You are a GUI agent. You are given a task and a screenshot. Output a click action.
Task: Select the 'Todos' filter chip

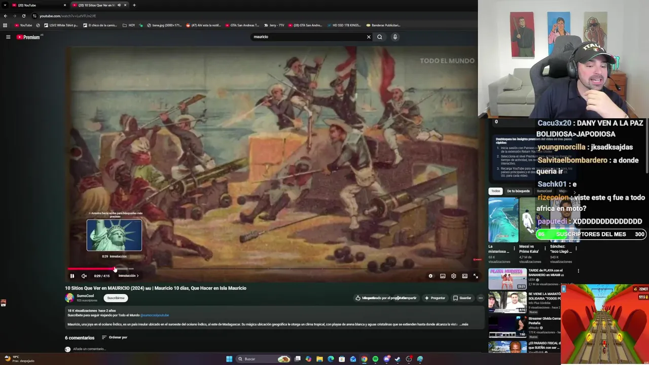click(x=495, y=191)
